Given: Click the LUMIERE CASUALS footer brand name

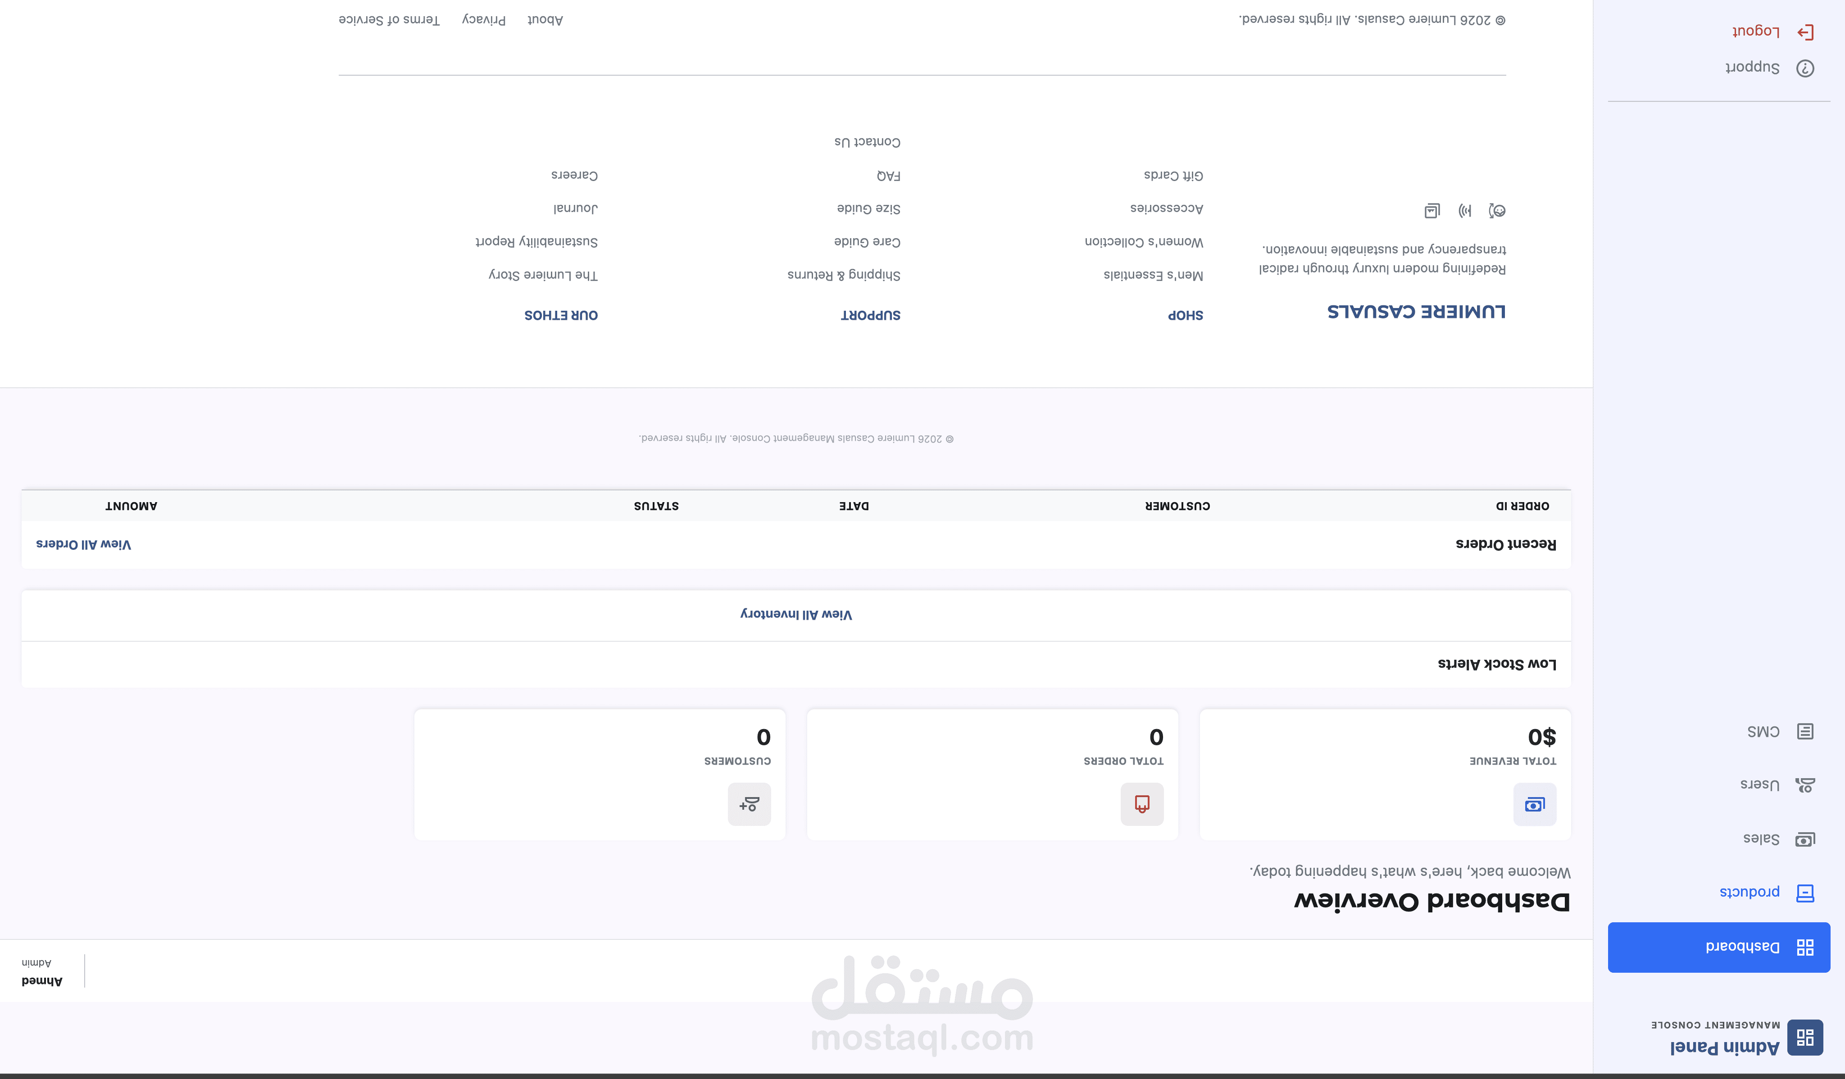Looking at the screenshot, I should (x=1416, y=312).
